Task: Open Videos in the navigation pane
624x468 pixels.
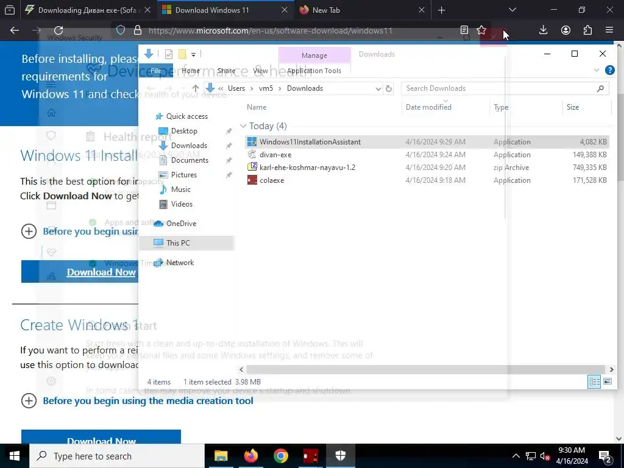Action: coord(182,204)
